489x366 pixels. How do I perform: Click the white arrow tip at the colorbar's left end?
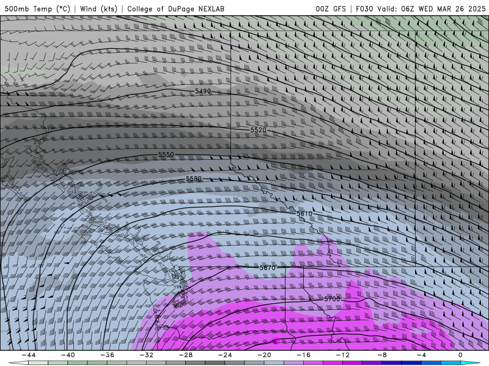pos(18,363)
